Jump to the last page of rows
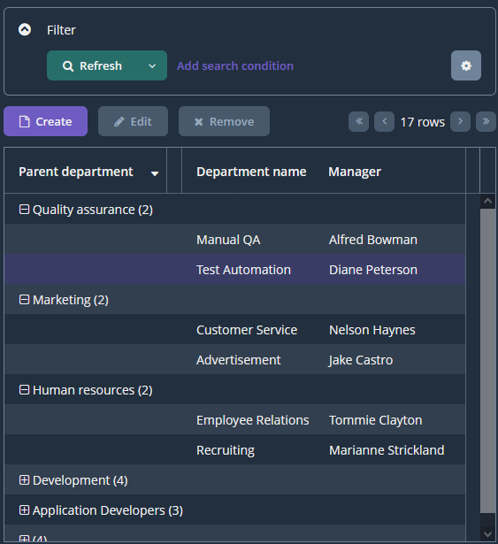Viewport: 498px width, 544px height. point(486,121)
